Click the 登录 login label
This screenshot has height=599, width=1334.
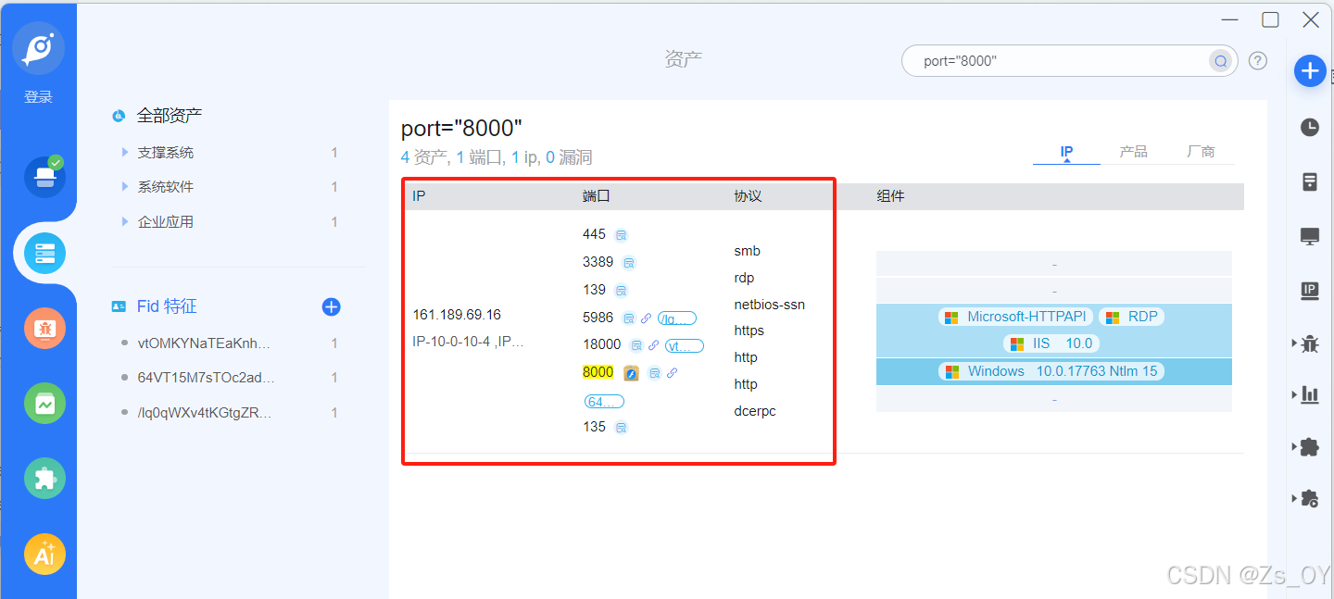(x=38, y=96)
